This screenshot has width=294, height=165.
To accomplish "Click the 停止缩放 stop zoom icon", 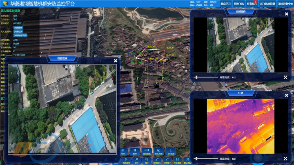I will click(x=177, y=161).
